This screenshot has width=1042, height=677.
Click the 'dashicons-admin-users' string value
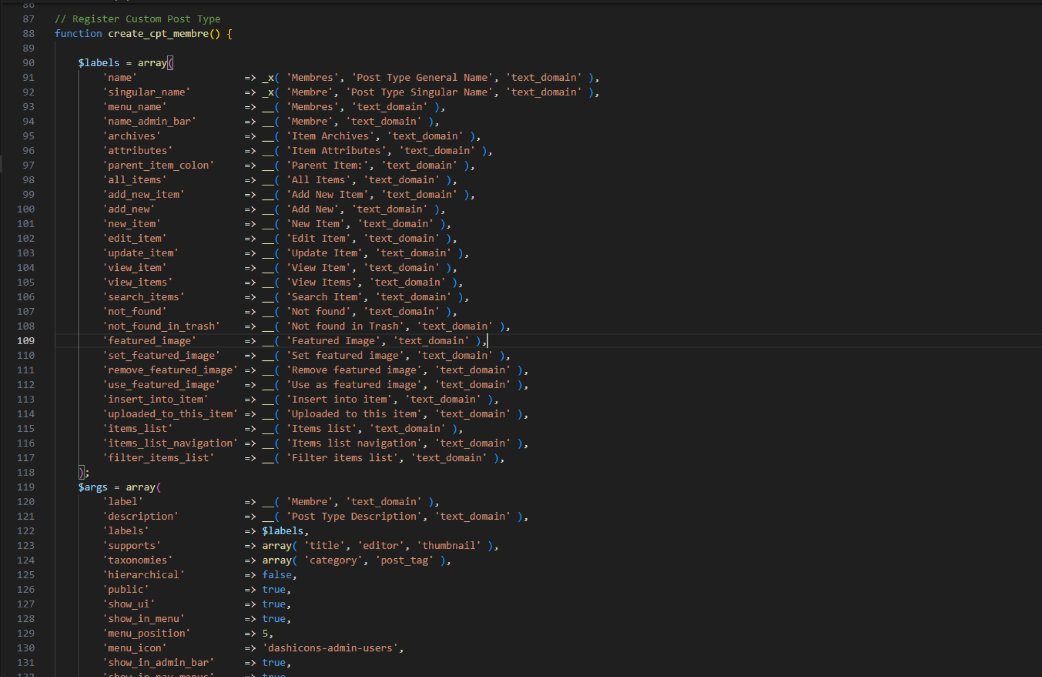tap(330, 648)
